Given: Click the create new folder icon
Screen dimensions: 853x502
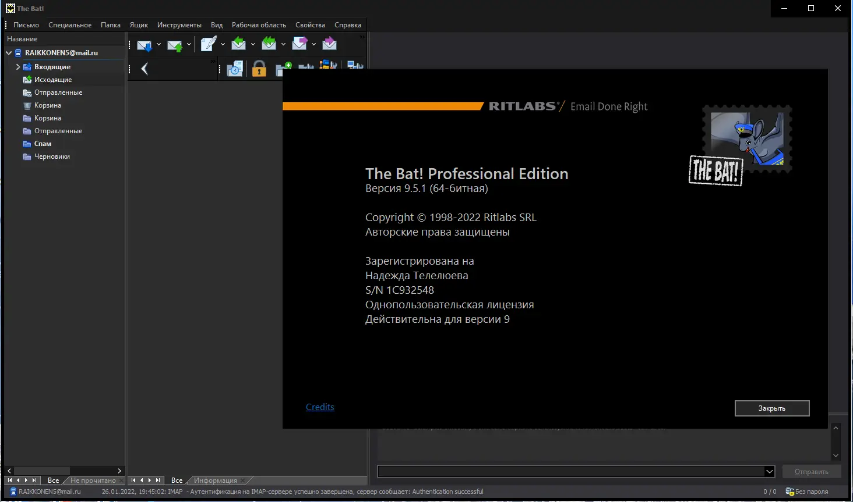Looking at the screenshot, I should [282, 69].
